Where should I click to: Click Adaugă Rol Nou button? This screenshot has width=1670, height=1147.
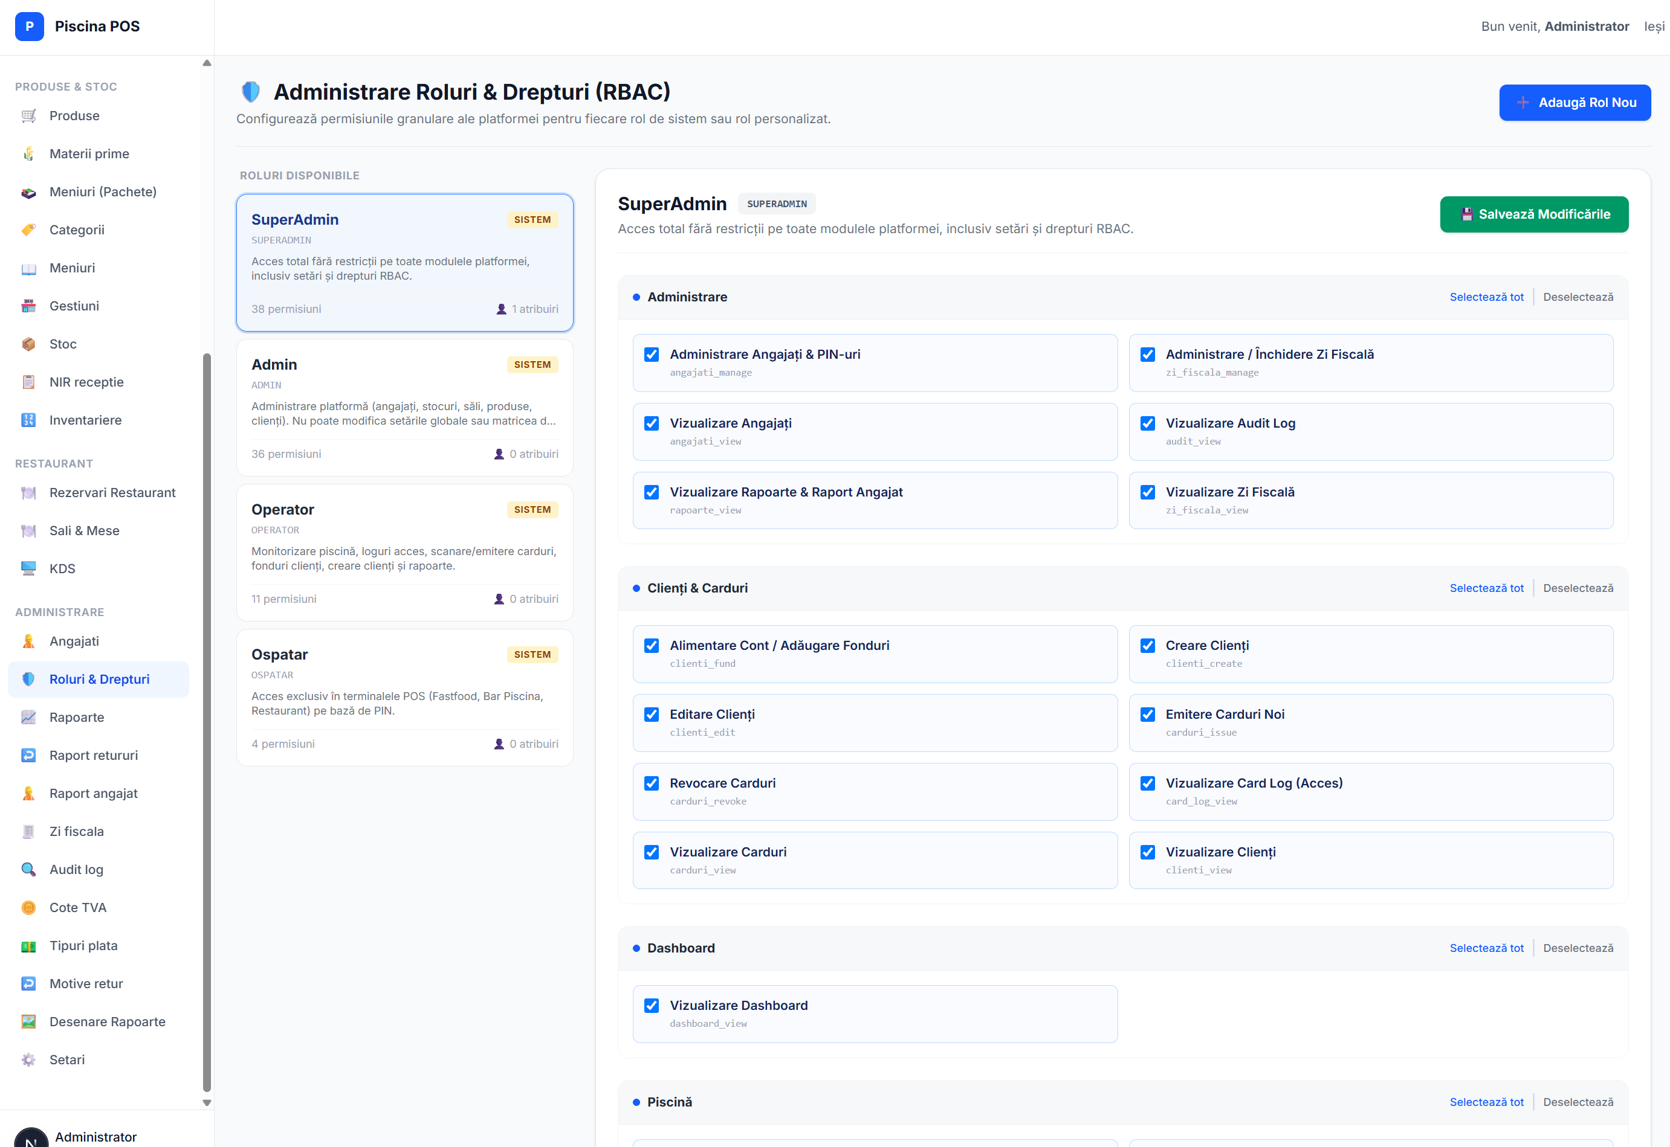(1575, 103)
